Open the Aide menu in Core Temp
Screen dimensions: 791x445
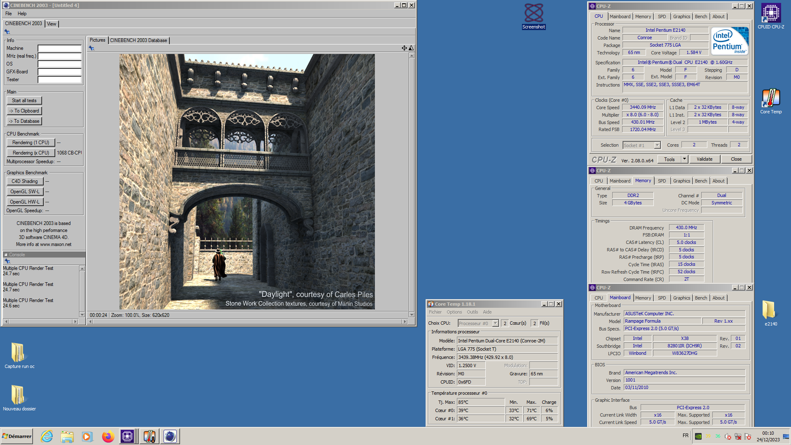pos(487,312)
